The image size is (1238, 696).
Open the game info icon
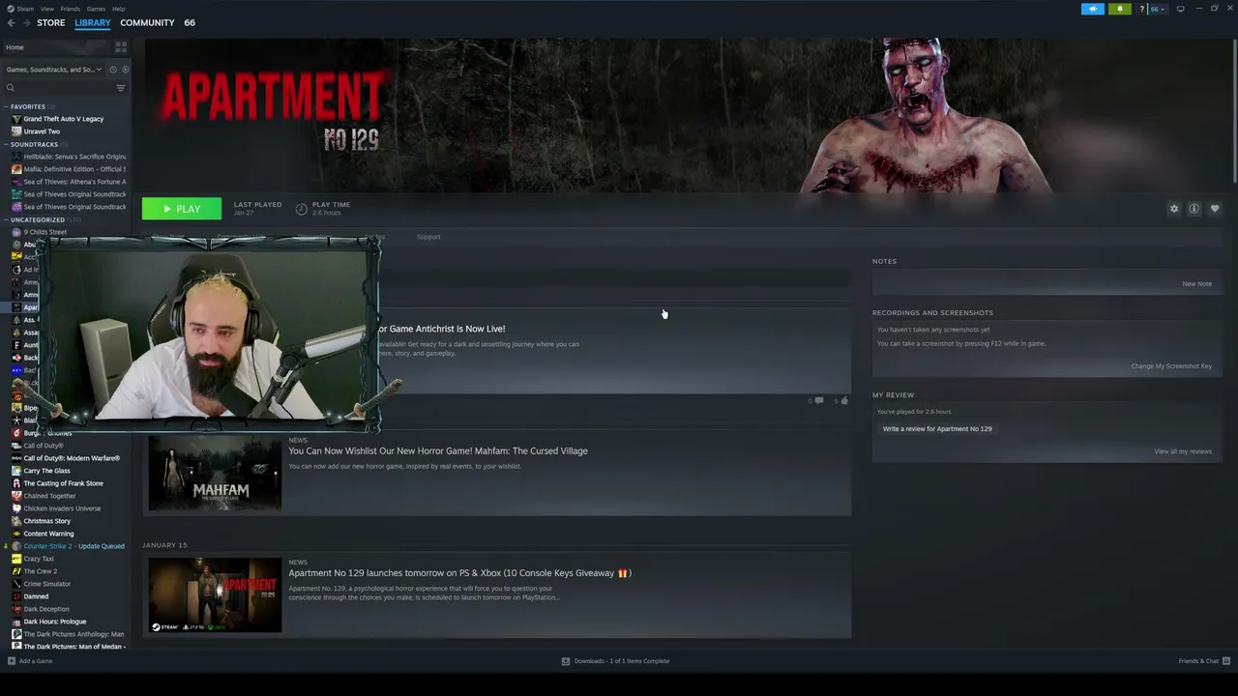tap(1194, 209)
